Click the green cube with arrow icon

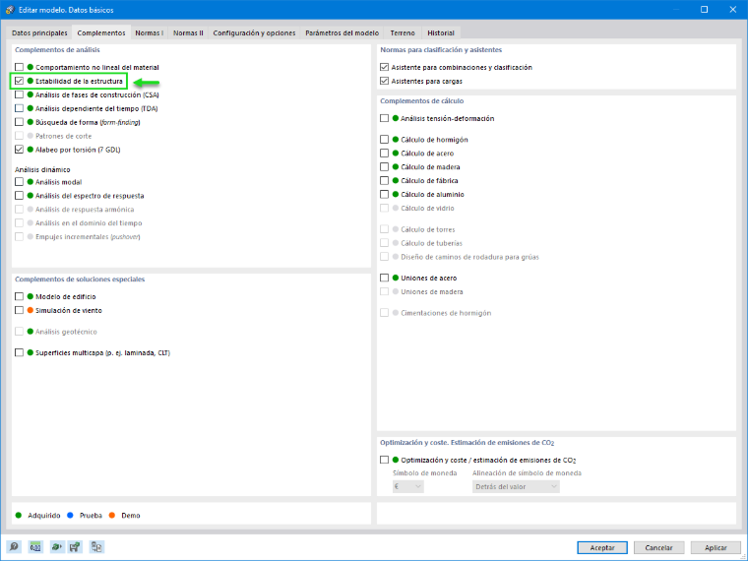[56, 546]
